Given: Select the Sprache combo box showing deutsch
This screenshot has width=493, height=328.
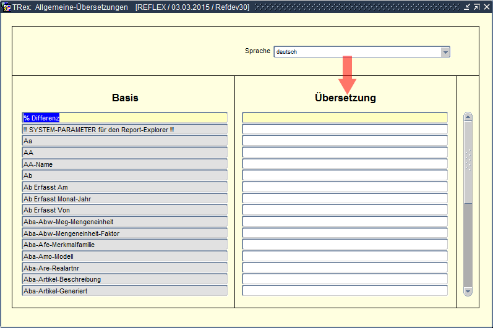Looking at the screenshot, I should tap(357, 52).
